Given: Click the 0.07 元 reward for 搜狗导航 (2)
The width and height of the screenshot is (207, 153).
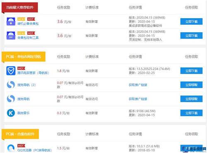Looking at the screenshot, I should [70, 85].
